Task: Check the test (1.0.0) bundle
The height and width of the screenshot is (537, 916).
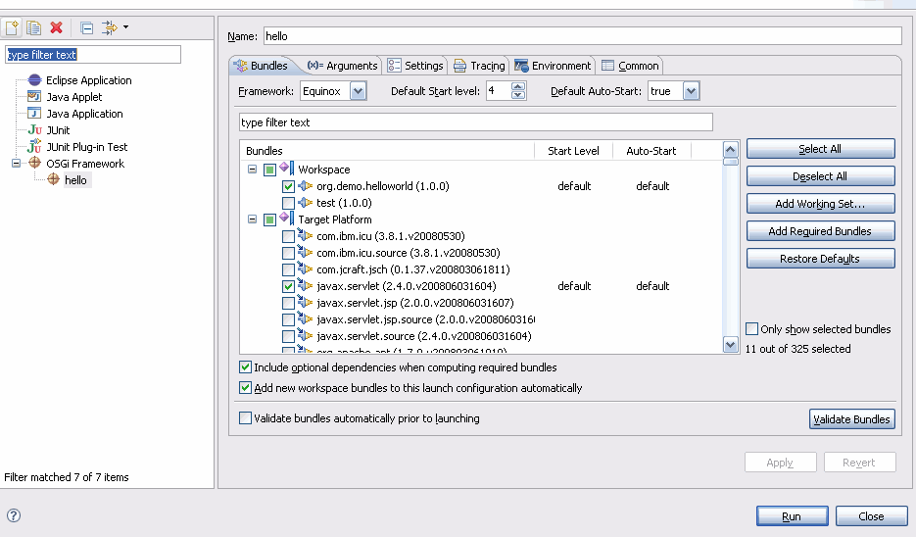Action: click(288, 203)
